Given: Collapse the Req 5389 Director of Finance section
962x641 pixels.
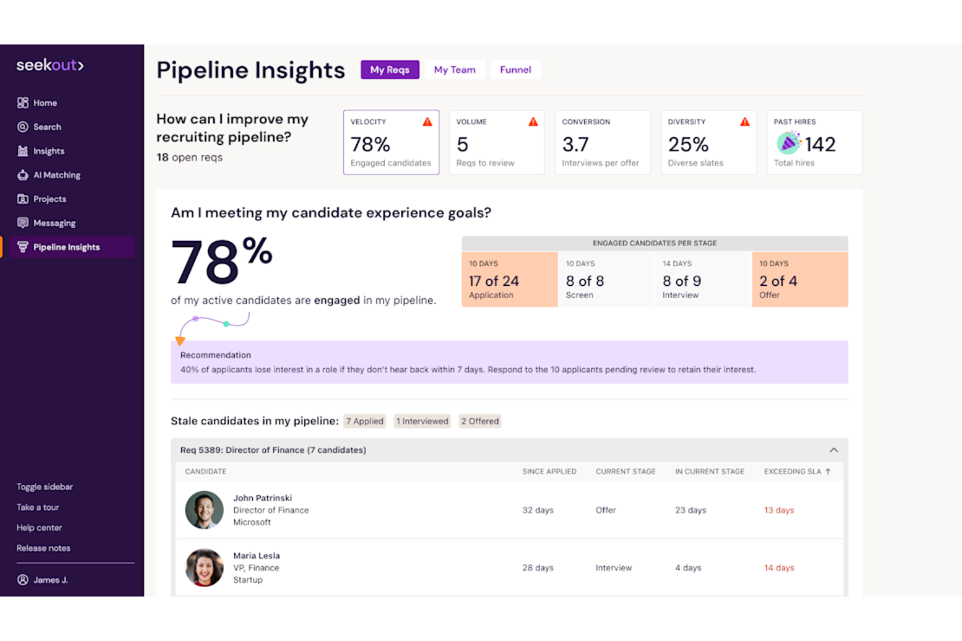Looking at the screenshot, I should point(834,449).
